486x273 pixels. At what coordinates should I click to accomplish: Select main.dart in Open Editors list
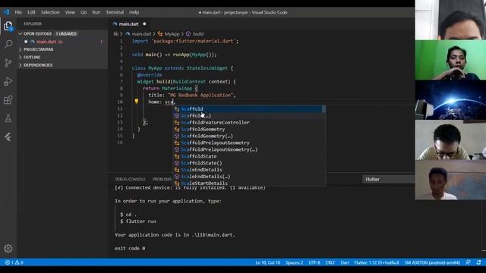point(62,42)
